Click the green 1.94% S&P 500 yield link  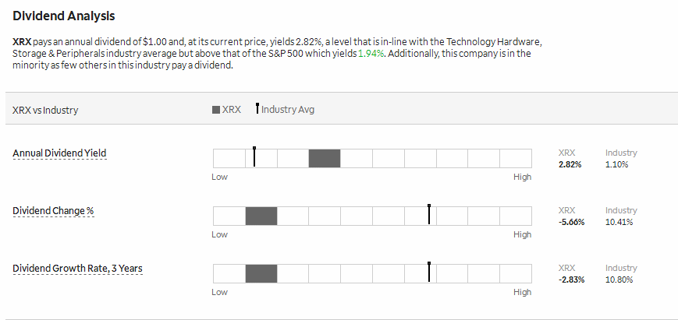tap(371, 54)
